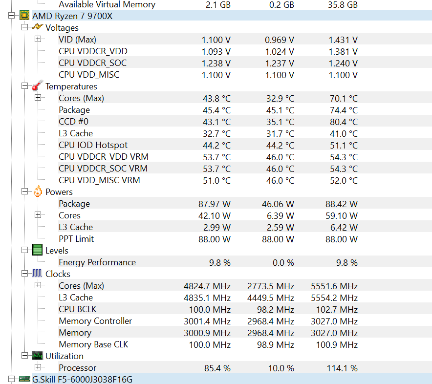Expand the Cores (Max) clock row

click(38, 285)
